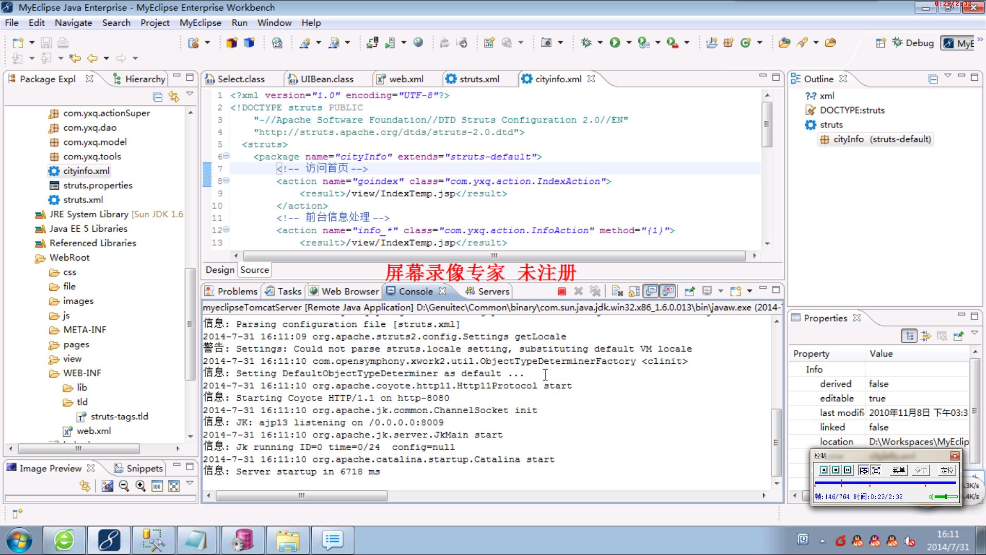Open dropdown beside New file icon
This screenshot has width=986, height=555.
[32, 43]
